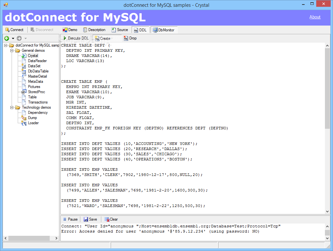Click the Loader demo icon
This screenshot has height=251, width=333.
24,123
